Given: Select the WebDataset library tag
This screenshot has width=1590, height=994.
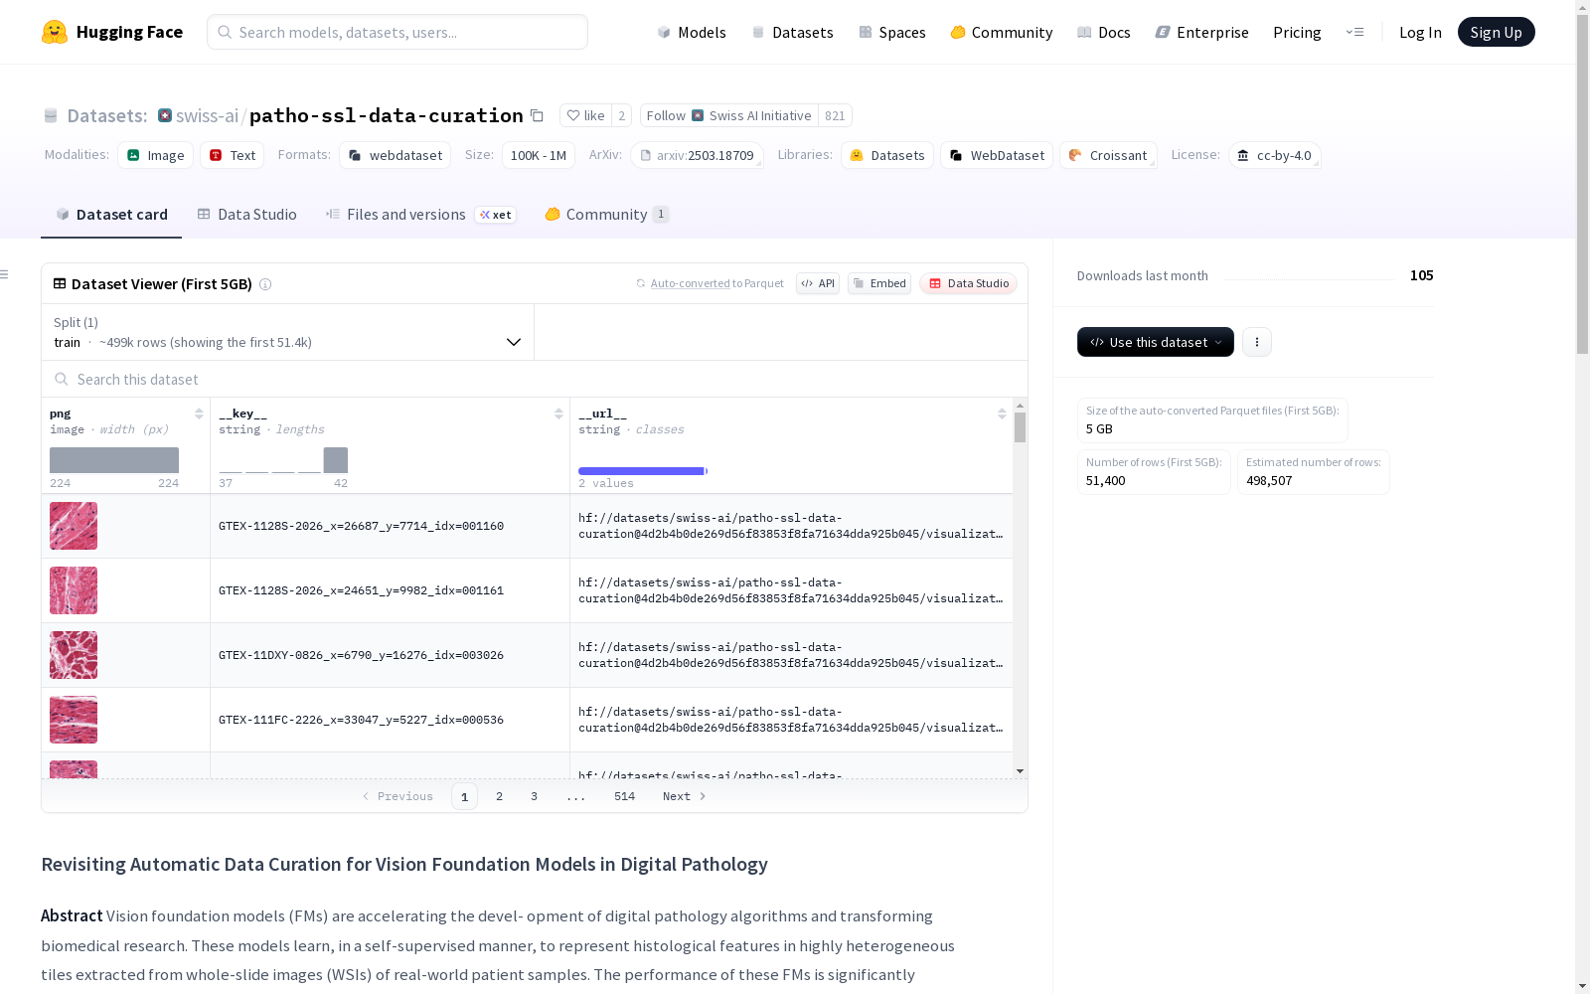Looking at the screenshot, I should (997, 155).
